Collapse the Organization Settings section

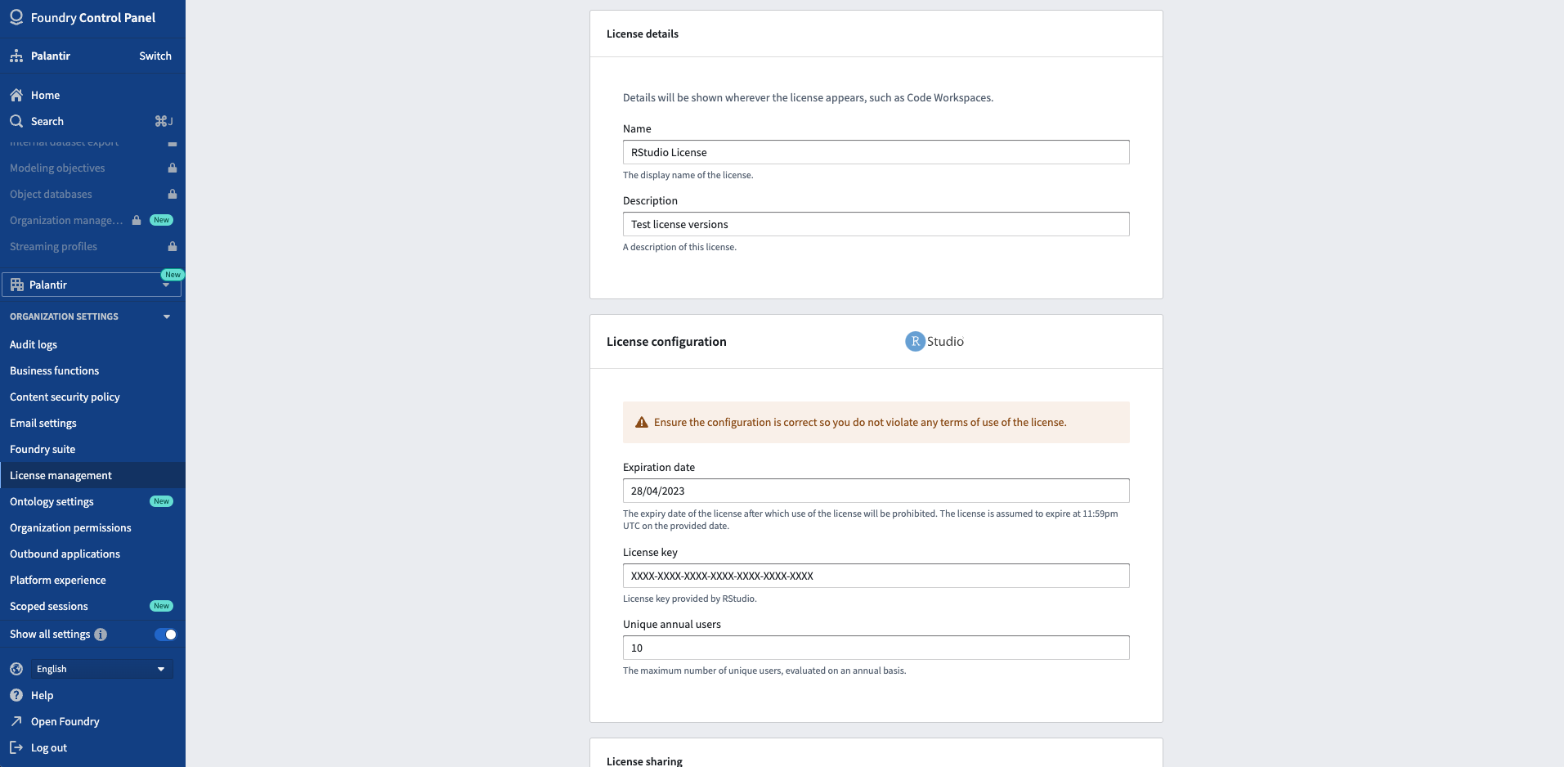[x=167, y=316]
